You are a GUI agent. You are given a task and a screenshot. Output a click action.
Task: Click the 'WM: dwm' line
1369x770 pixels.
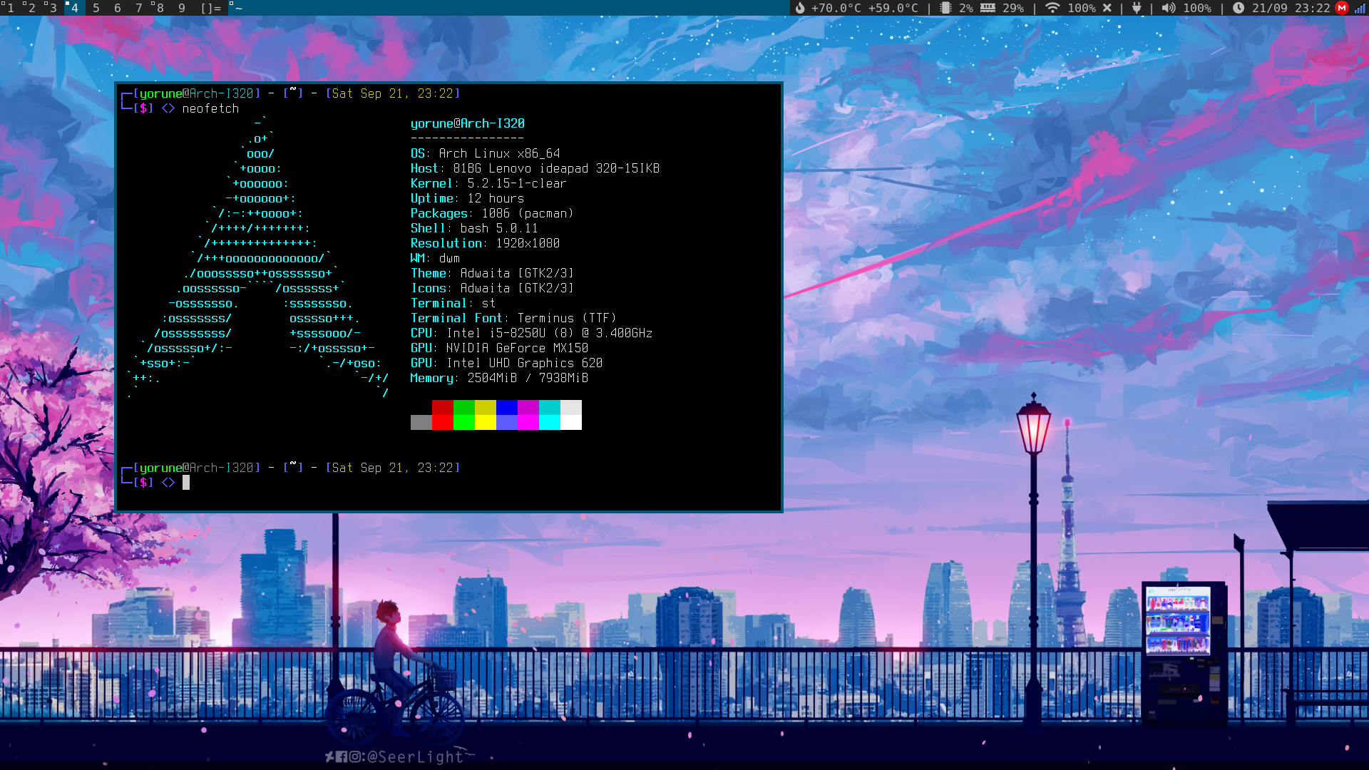435,258
